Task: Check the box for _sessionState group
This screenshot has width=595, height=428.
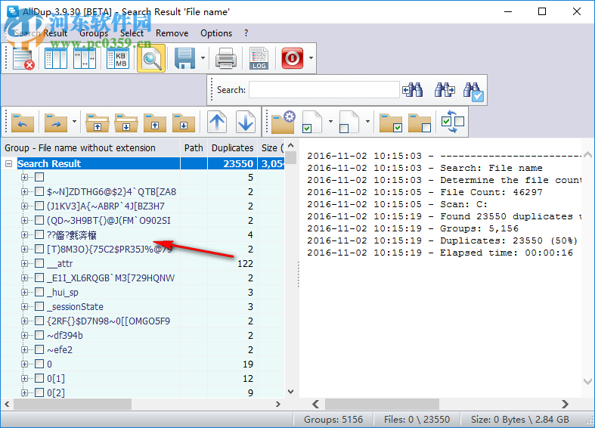Action: (x=39, y=306)
